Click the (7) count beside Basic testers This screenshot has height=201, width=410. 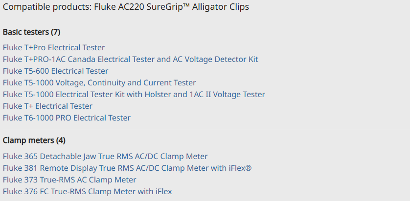click(x=56, y=32)
